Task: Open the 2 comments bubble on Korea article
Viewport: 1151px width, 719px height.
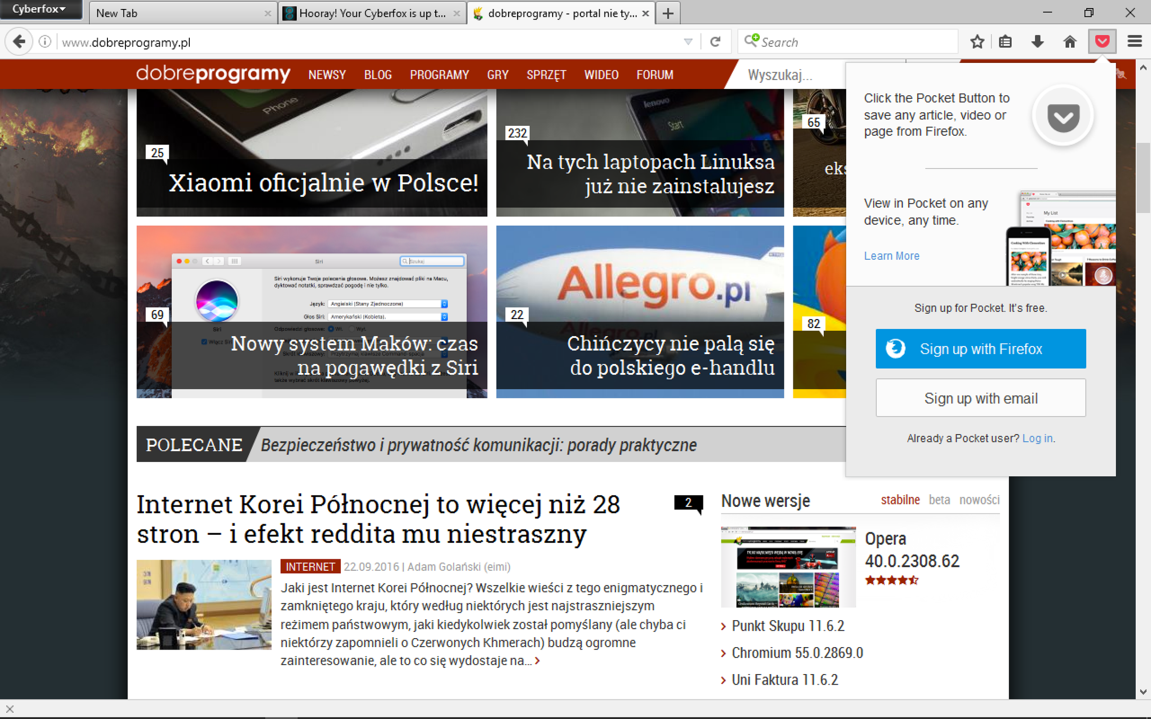Action: pyautogui.click(x=688, y=503)
